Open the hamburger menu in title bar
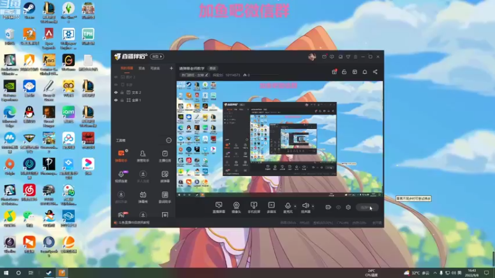 (355, 57)
